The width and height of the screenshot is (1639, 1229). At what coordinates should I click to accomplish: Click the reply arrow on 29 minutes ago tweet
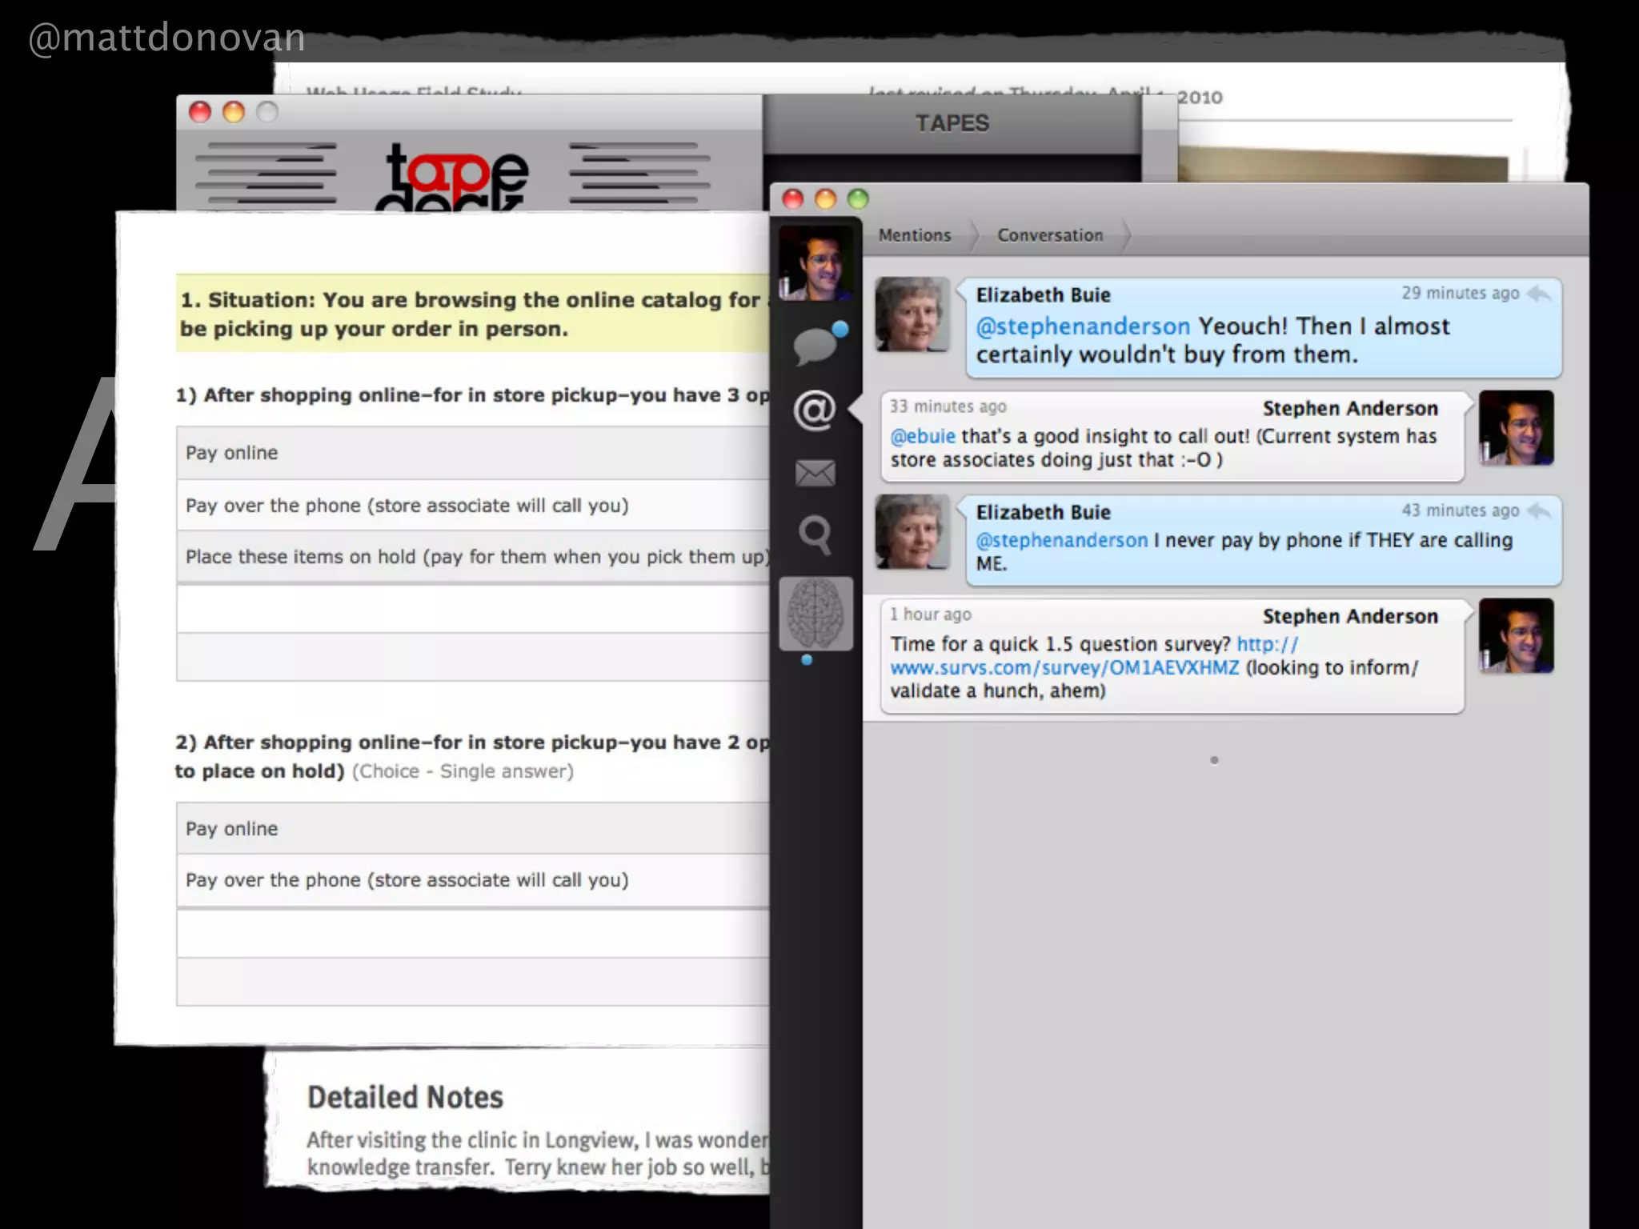1538,294
